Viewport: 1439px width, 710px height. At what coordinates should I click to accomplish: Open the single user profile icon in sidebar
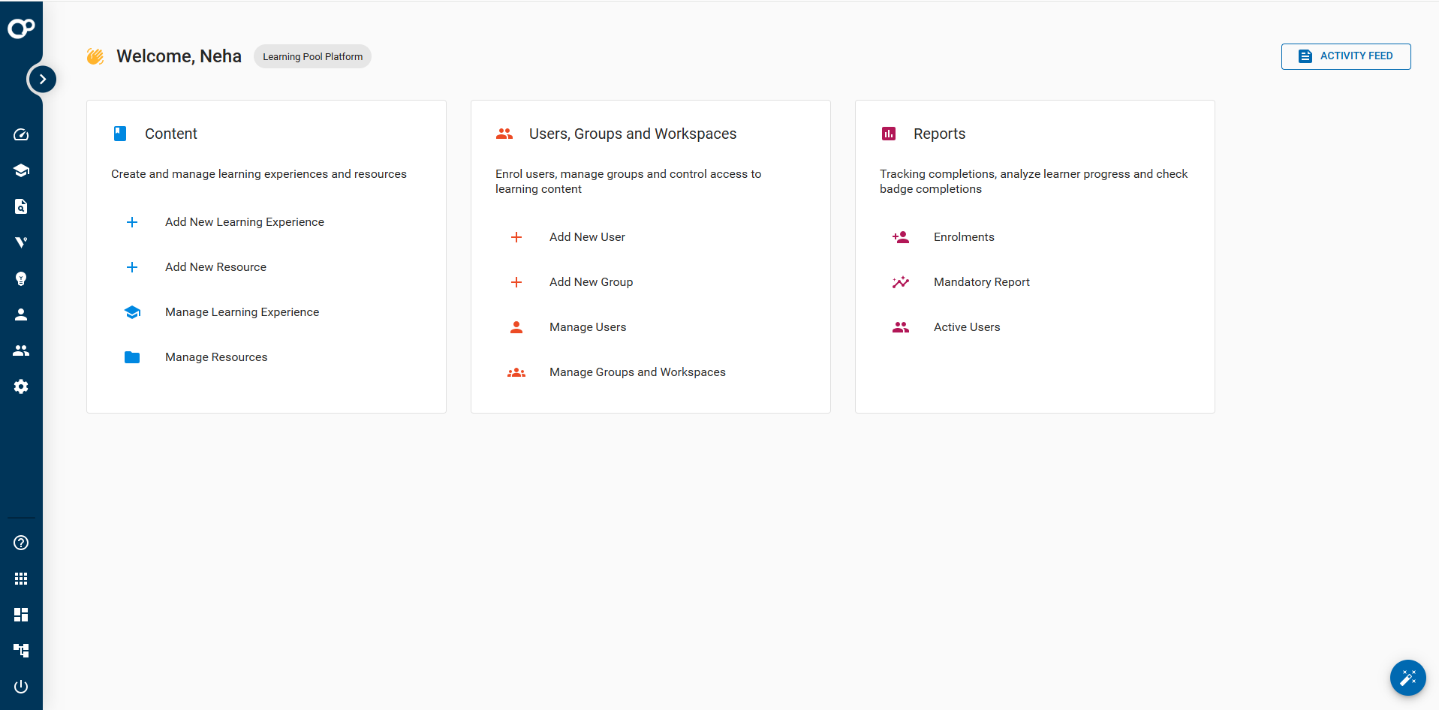(21, 314)
